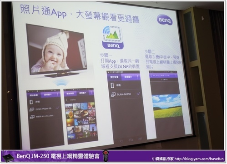Tap the Android recent apps button
The width and height of the screenshot is (227, 164).
click(140, 139)
